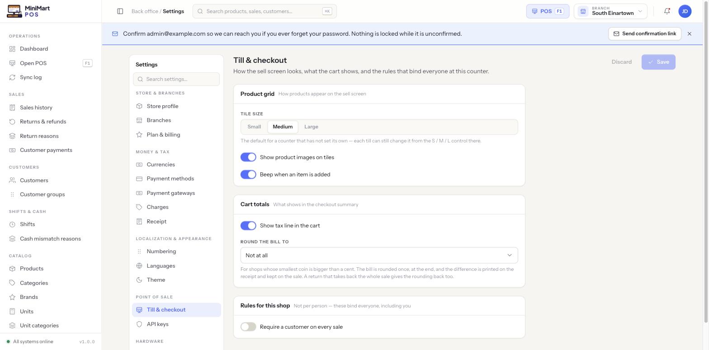Click Back office breadcrumb link
The width and height of the screenshot is (709, 350).
tap(145, 11)
